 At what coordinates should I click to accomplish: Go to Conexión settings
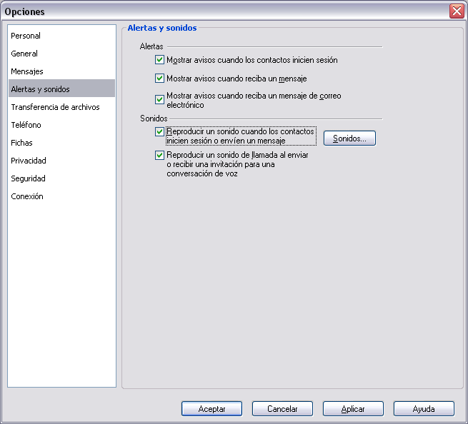click(x=61, y=196)
